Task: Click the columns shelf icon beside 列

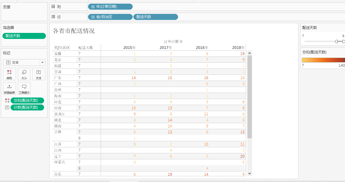Action: tap(53, 7)
